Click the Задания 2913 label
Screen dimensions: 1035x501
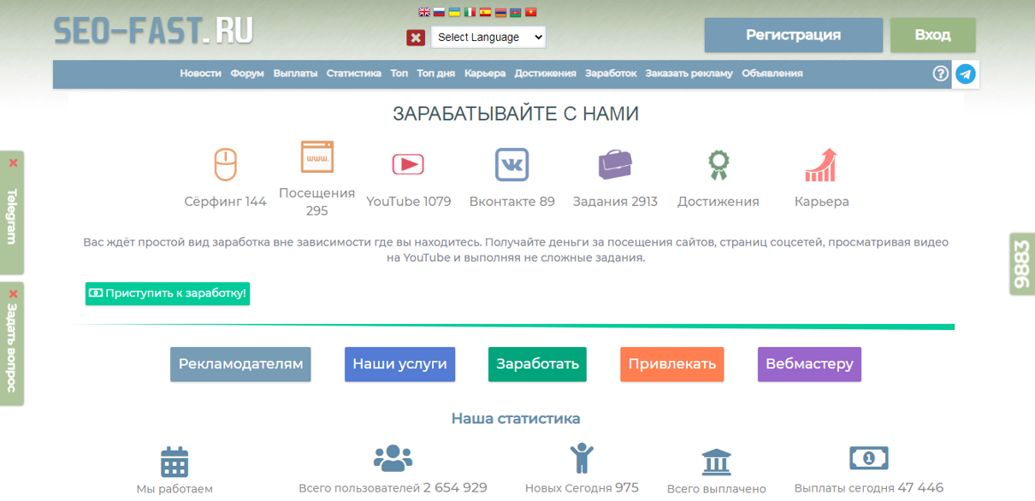[x=615, y=202]
